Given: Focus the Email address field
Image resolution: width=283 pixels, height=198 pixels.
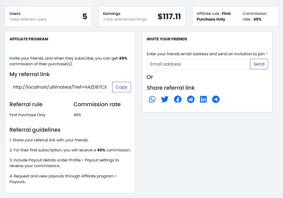Looking at the screenshot, I should (x=198, y=64).
